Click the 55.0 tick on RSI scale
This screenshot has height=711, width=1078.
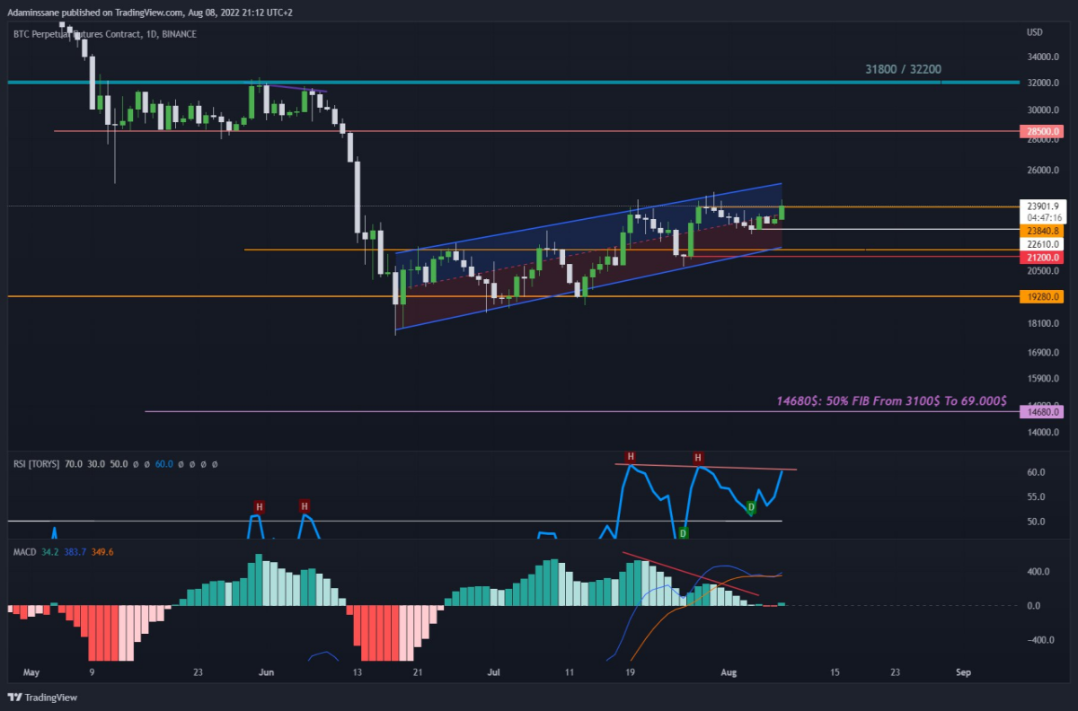click(x=1036, y=496)
